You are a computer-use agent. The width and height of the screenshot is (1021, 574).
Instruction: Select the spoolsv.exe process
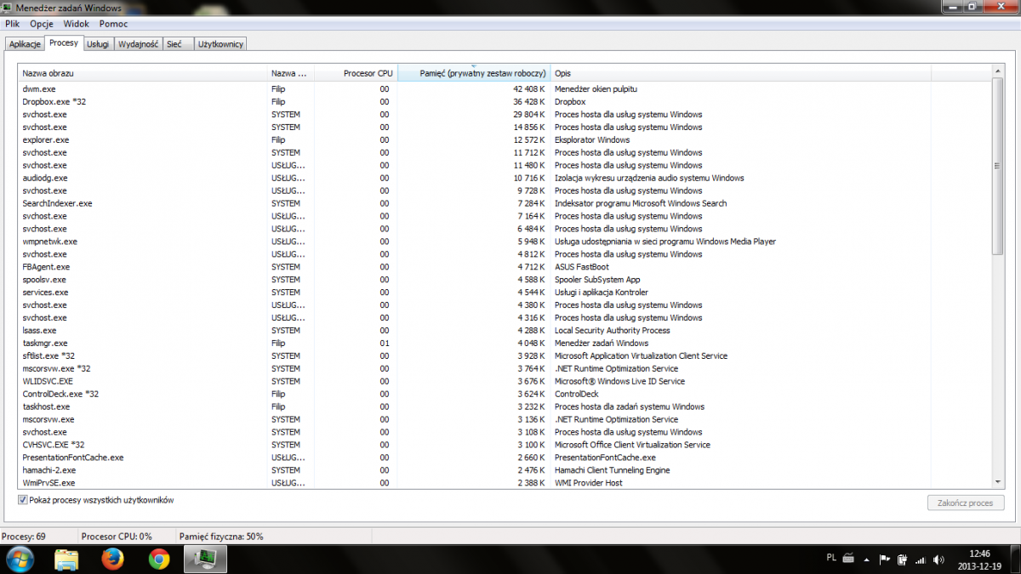coord(505,280)
